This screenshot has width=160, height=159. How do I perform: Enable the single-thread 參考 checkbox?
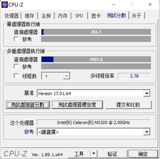click(16, 39)
